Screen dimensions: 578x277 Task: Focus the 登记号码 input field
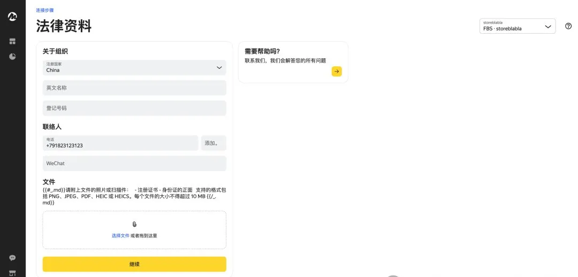[x=134, y=108]
